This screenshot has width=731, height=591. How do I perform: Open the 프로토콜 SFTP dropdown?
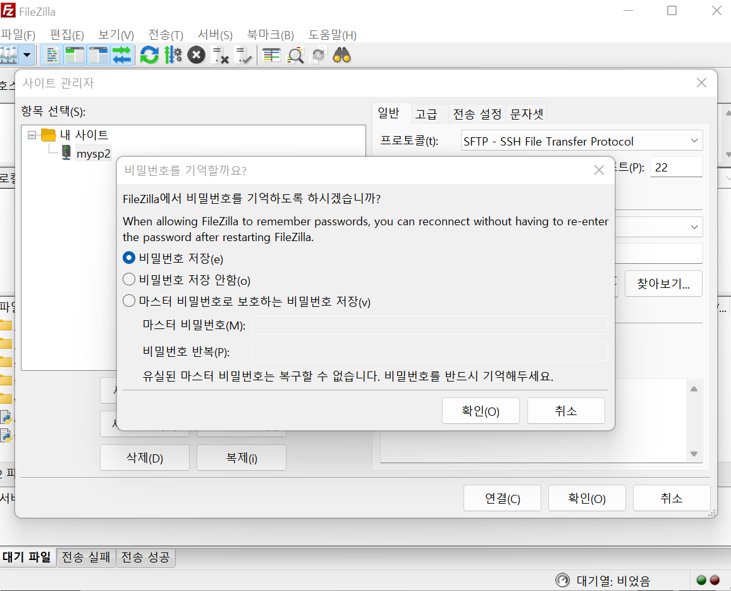pyautogui.click(x=581, y=141)
